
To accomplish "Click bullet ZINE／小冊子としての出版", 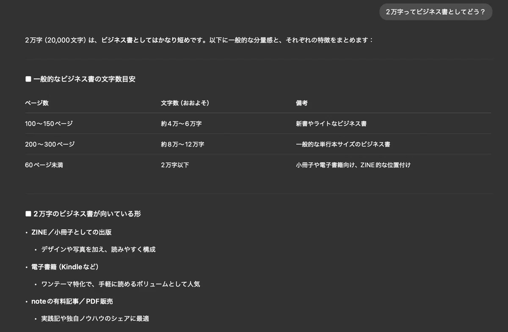I will [72, 232].
